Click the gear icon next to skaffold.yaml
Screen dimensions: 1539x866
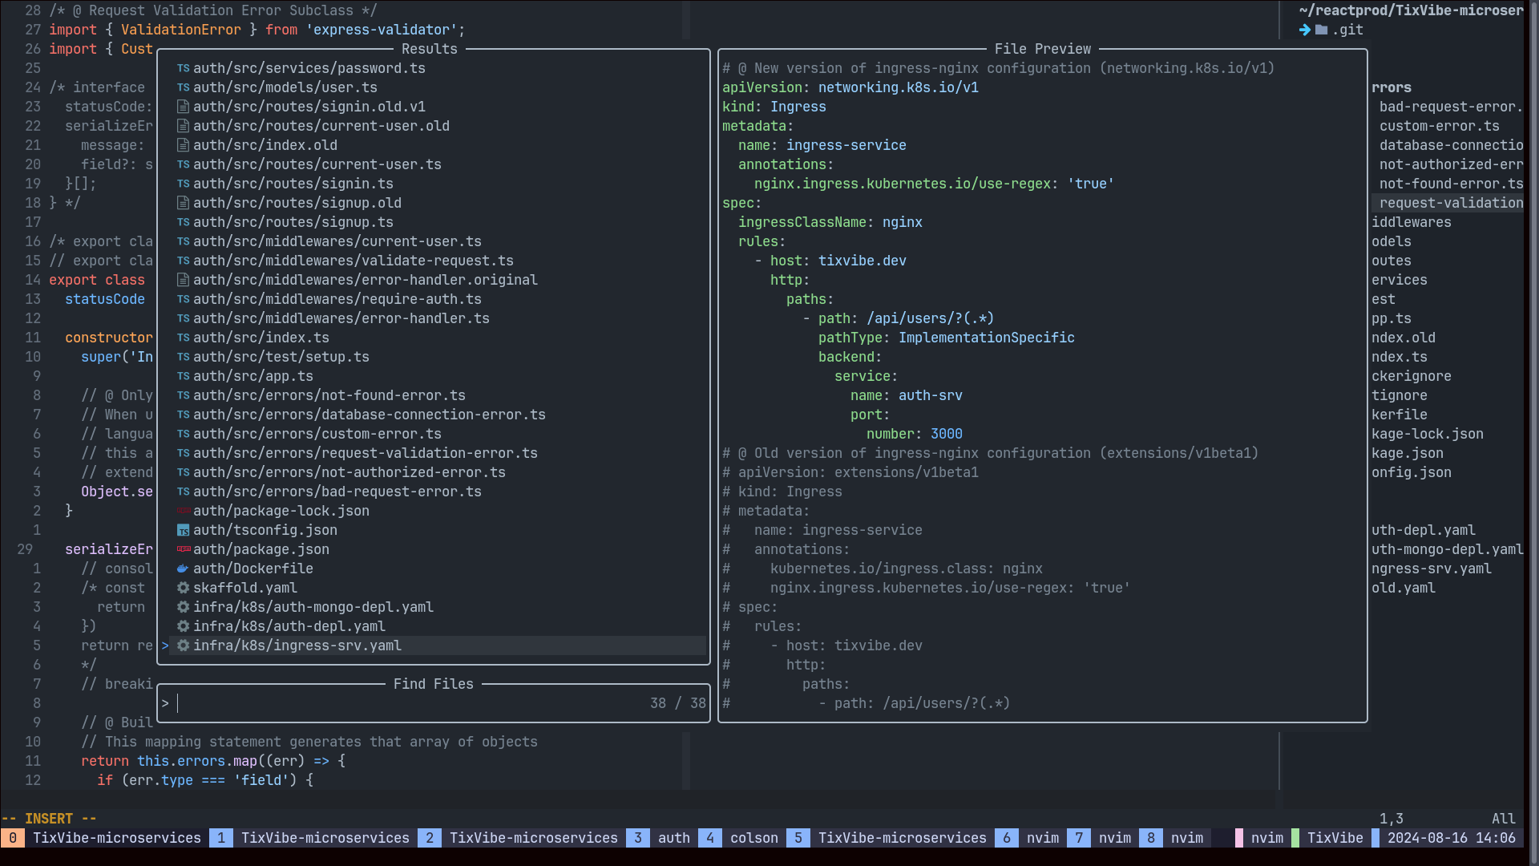pos(183,588)
